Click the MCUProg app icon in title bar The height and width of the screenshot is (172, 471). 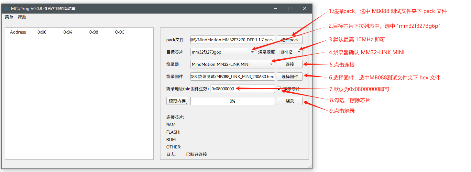pos(7,9)
